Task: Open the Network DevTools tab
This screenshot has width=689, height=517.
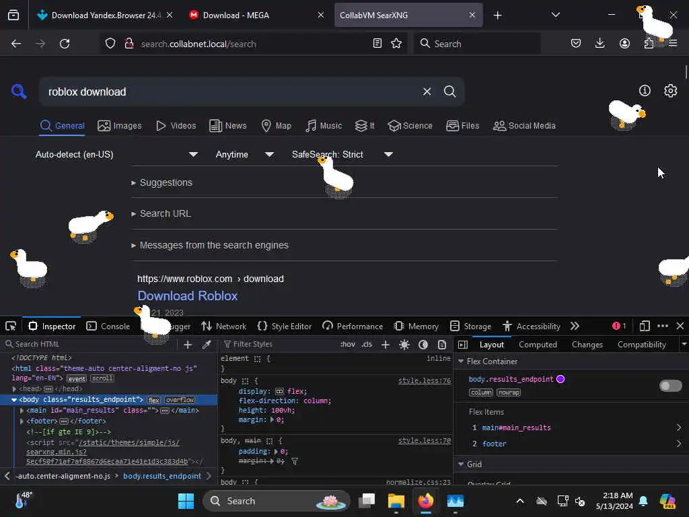Action: (x=223, y=326)
